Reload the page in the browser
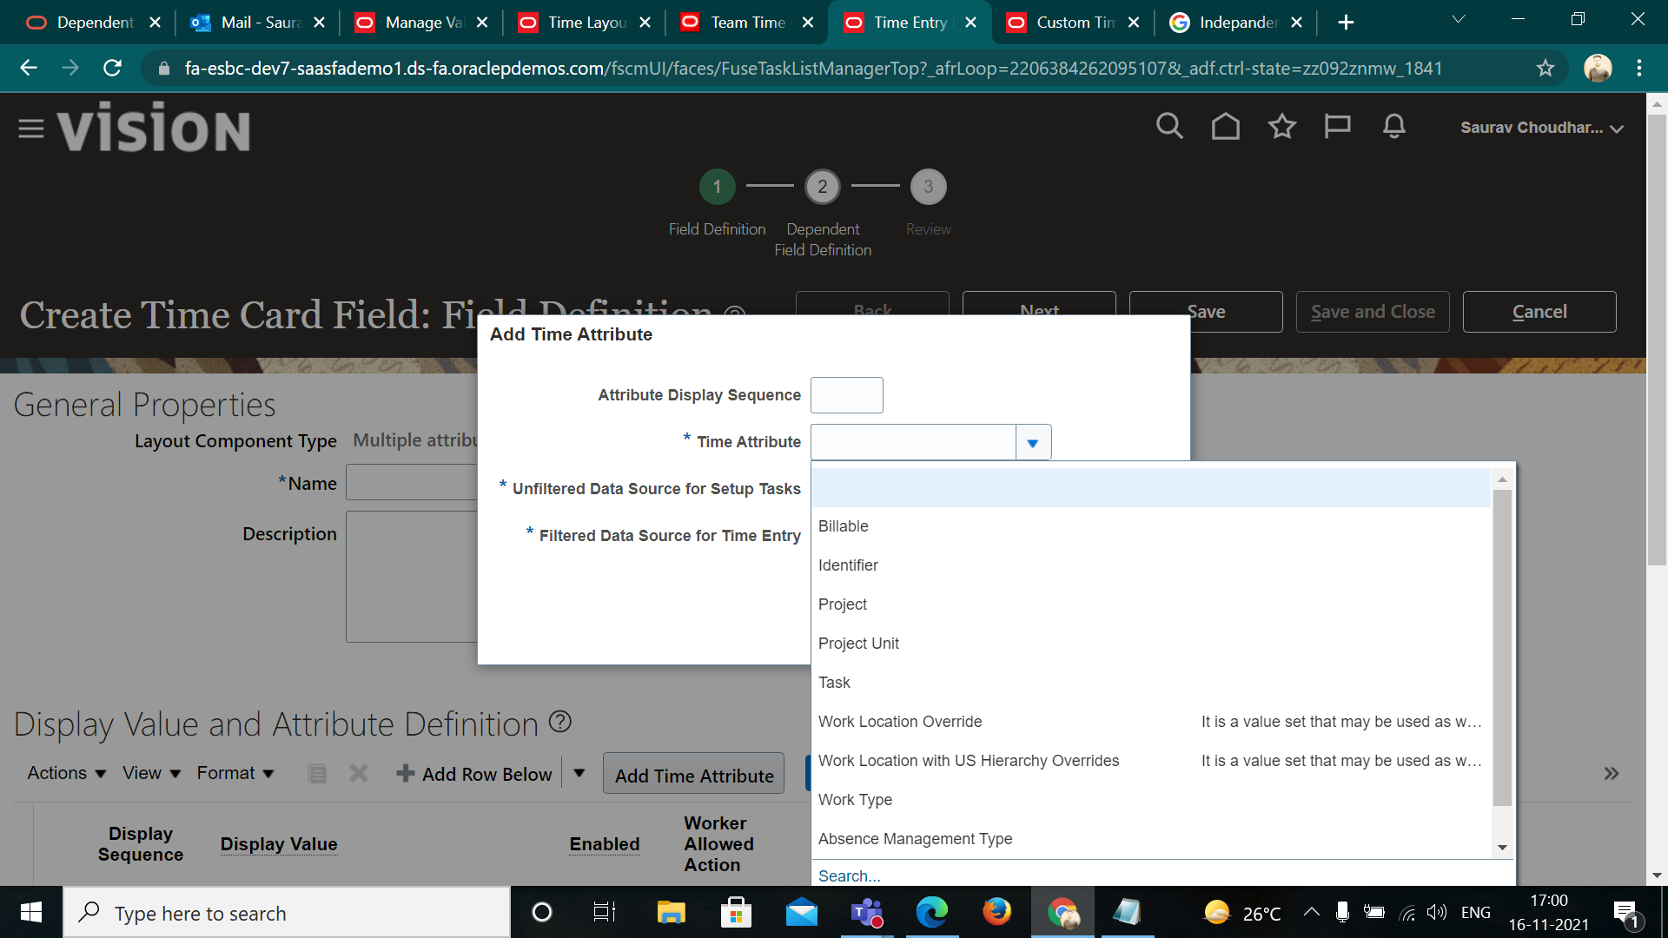The width and height of the screenshot is (1668, 938). click(112, 68)
